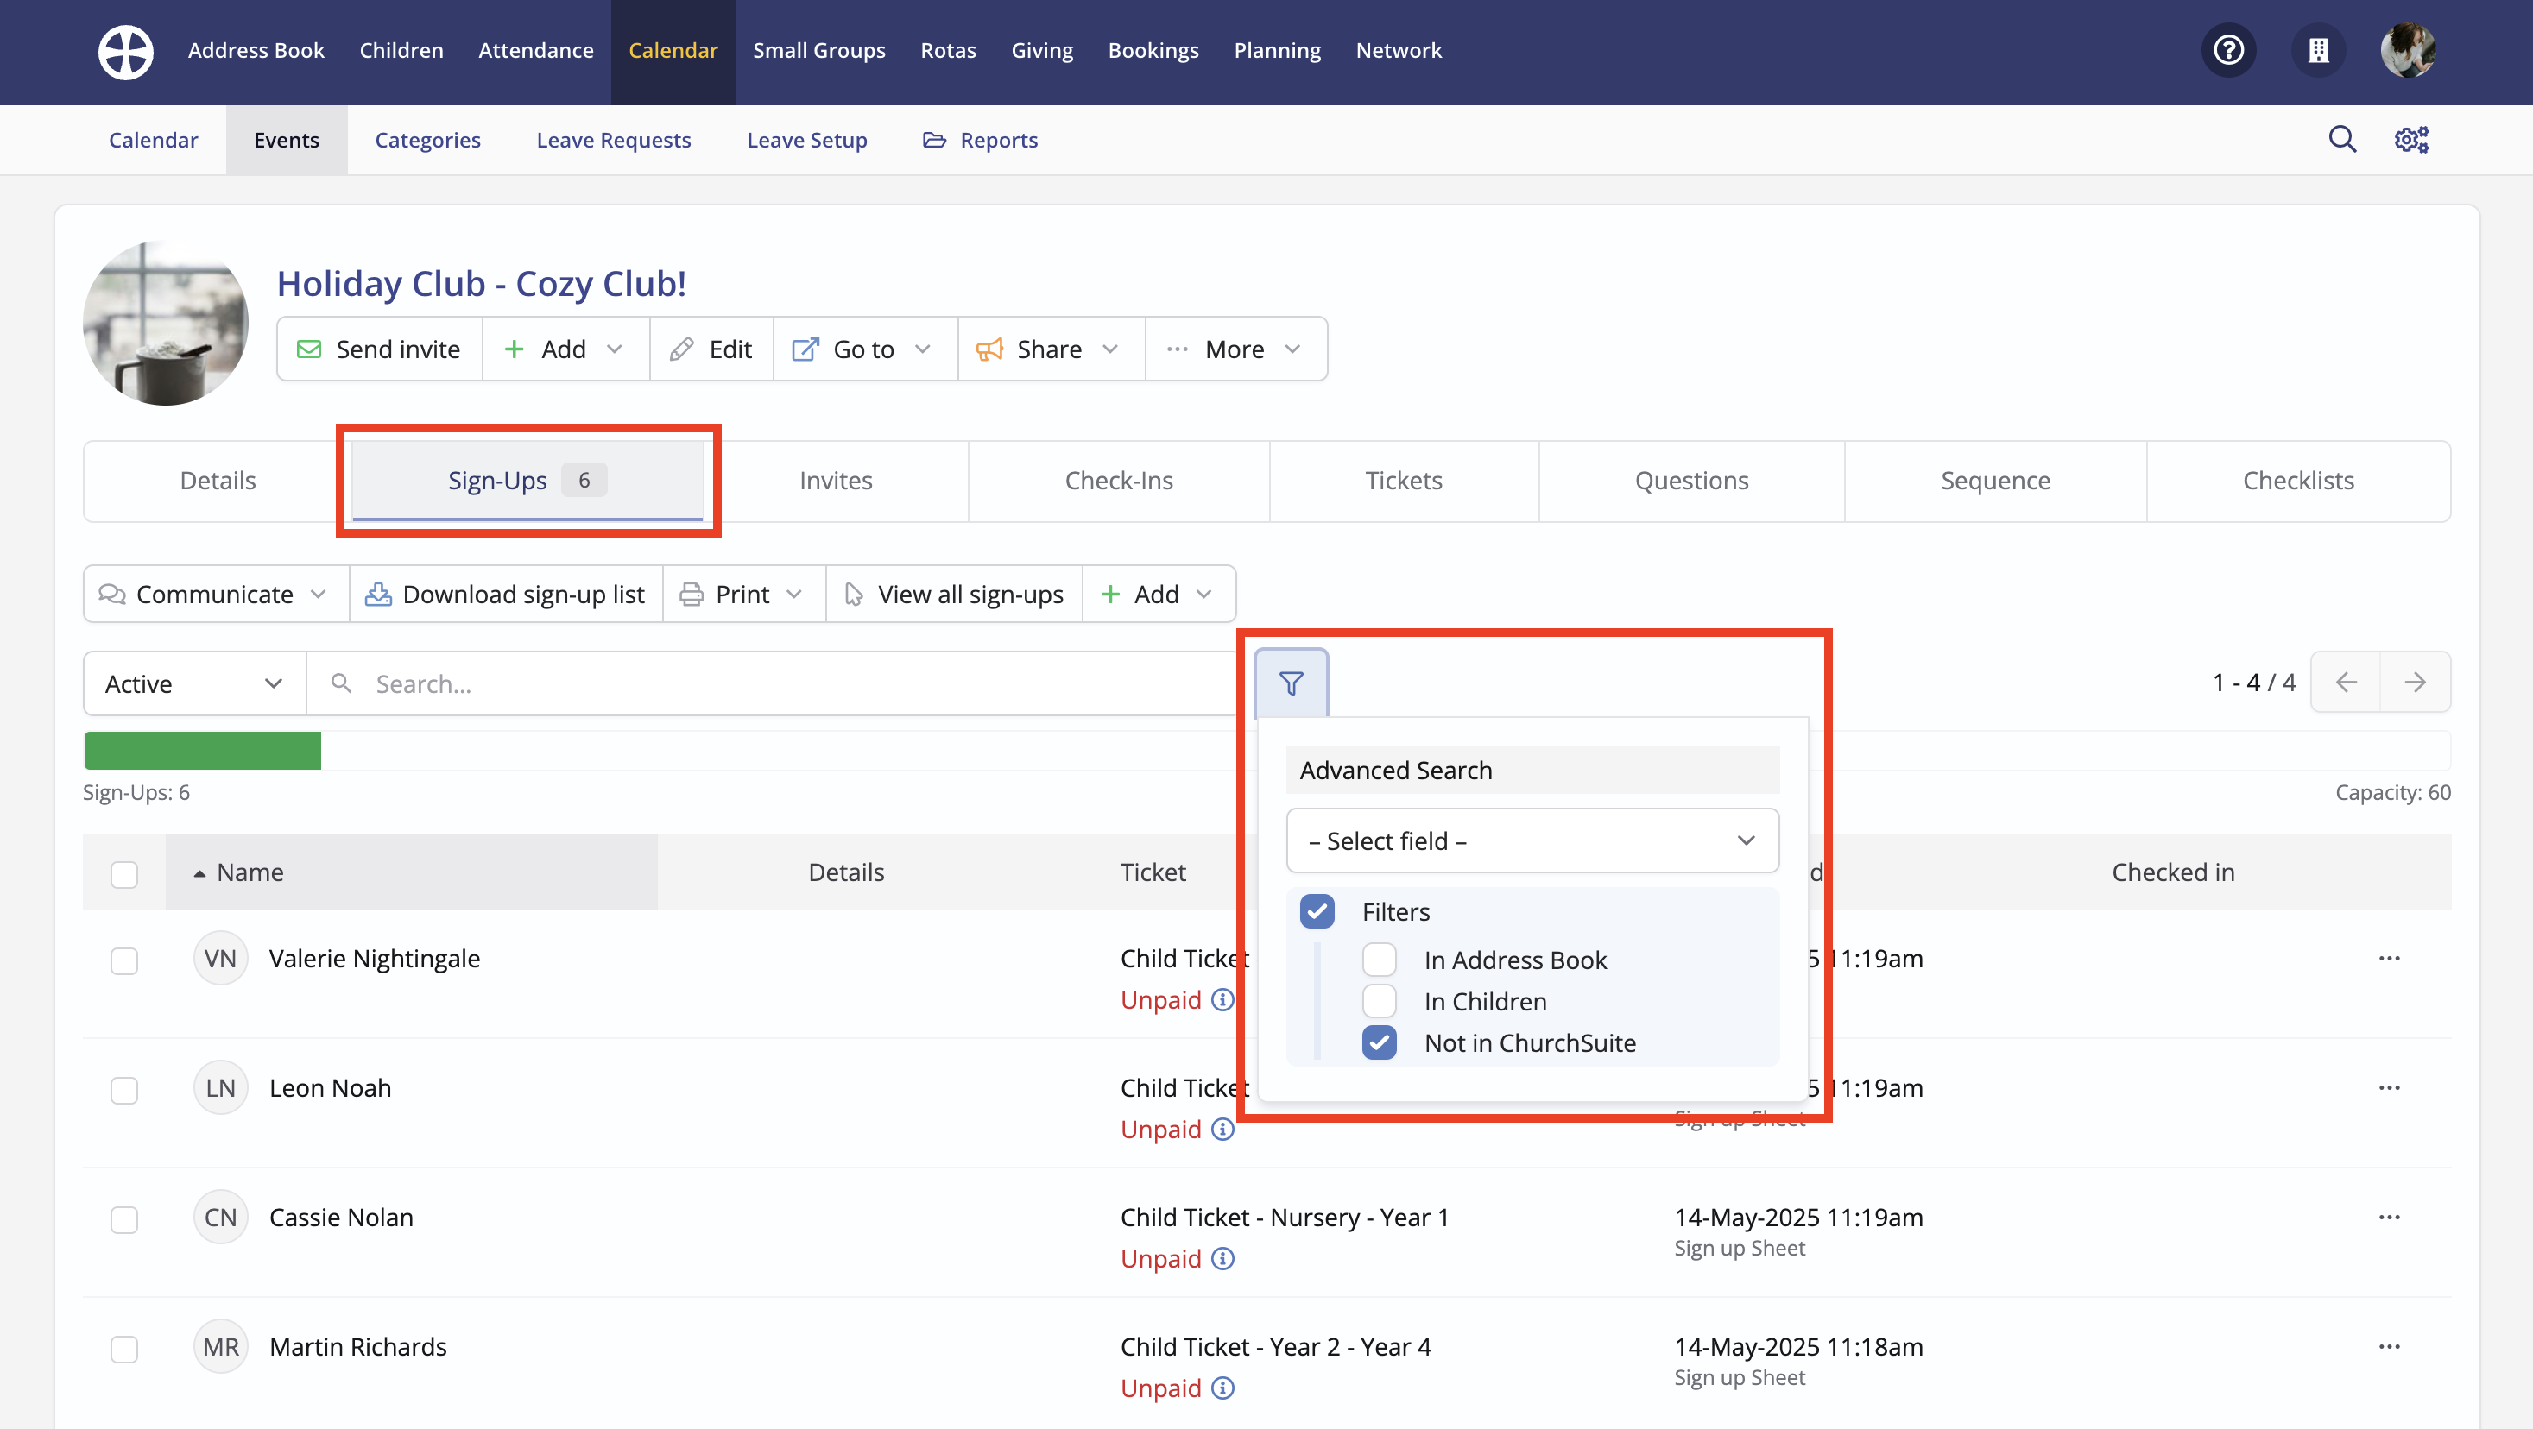This screenshot has height=1429, width=2533.
Task: Open the Active status dropdown
Action: 195,683
